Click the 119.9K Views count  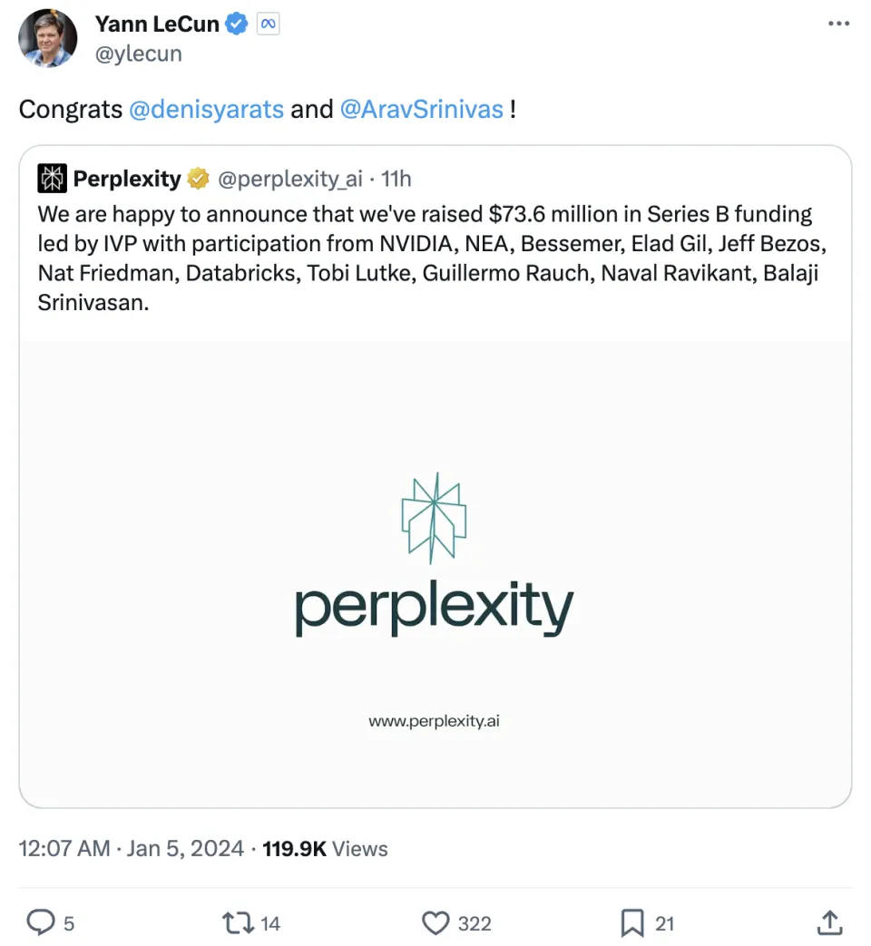tap(325, 849)
